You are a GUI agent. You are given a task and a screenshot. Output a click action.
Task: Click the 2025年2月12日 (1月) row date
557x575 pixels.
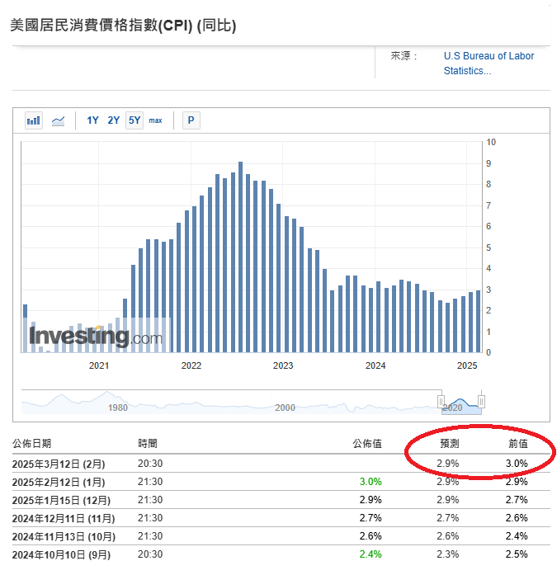[x=59, y=483]
